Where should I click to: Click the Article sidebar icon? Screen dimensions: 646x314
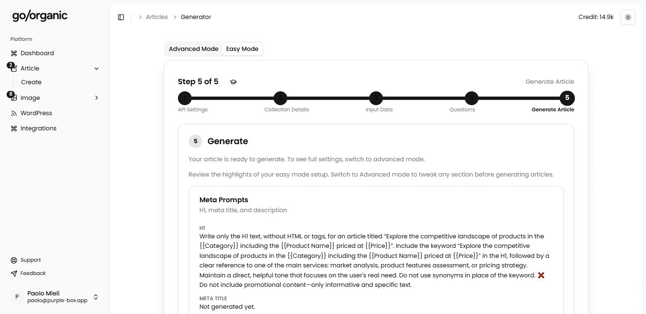coord(14,69)
